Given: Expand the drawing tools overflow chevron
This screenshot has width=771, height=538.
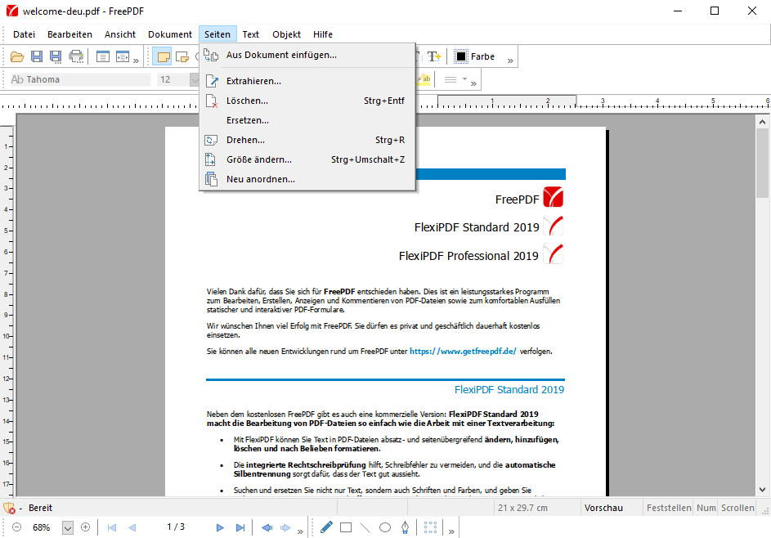Looking at the screenshot, I should (451, 531).
